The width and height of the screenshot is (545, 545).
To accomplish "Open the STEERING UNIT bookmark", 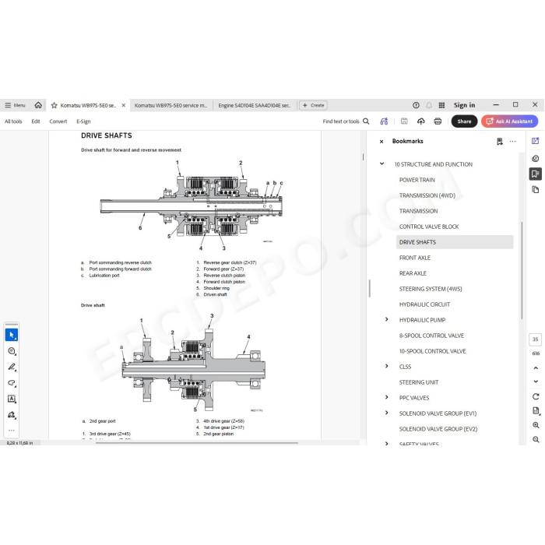I will [x=419, y=382].
